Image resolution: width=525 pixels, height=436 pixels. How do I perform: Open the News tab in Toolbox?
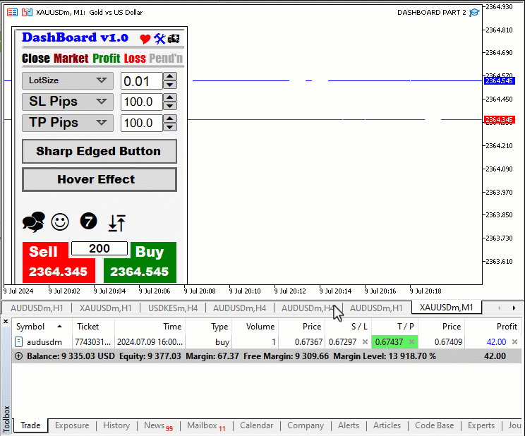coord(158,425)
